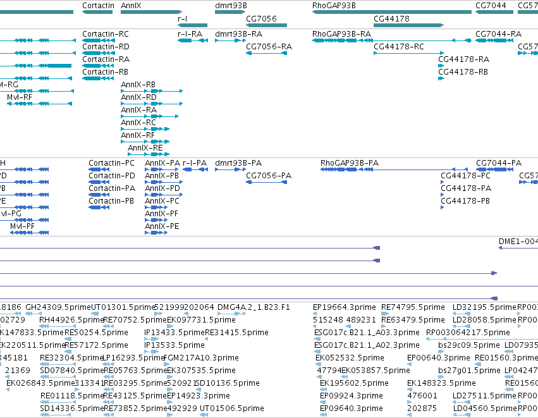
Task: Click the dmrt93B gene name
Action: click(x=231, y=6)
